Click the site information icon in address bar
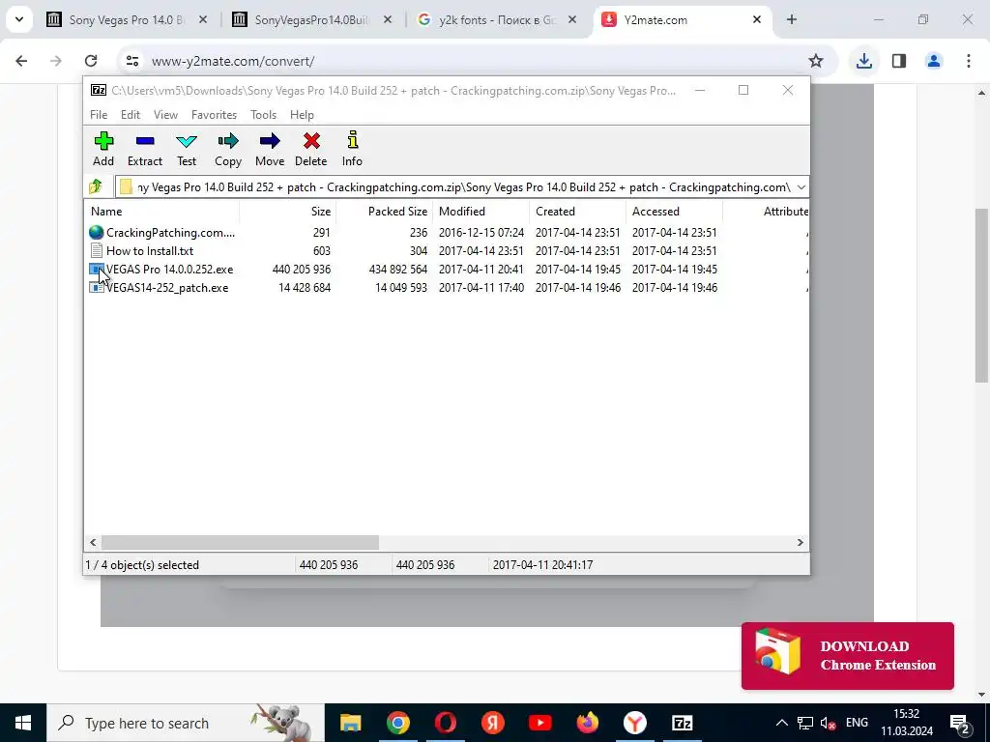 click(131, 61)
